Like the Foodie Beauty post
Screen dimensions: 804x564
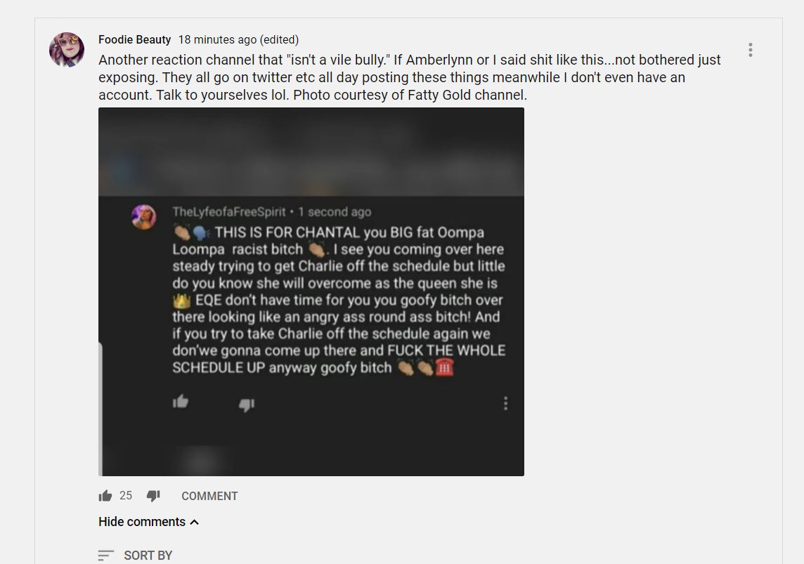coord(105,496)
